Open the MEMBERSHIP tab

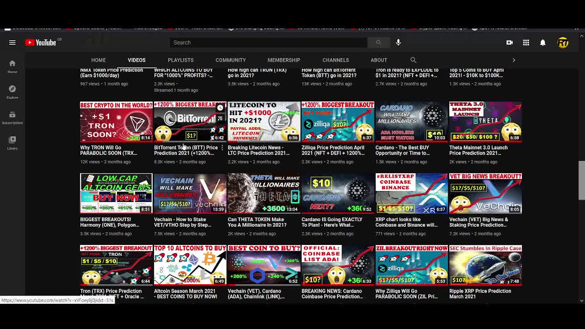tap(284, 60)
